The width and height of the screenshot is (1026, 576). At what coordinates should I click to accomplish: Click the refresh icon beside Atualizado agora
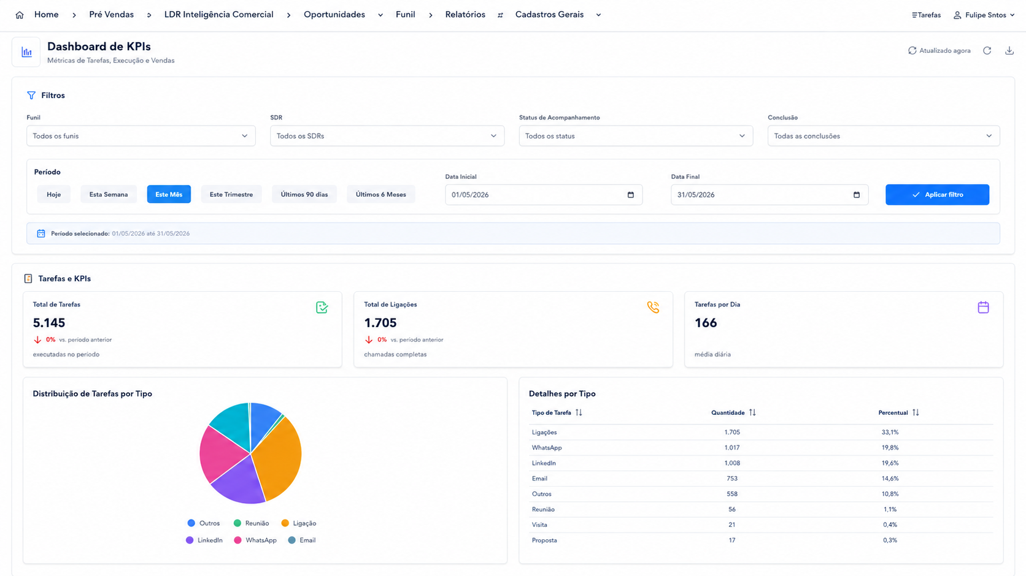987,51
